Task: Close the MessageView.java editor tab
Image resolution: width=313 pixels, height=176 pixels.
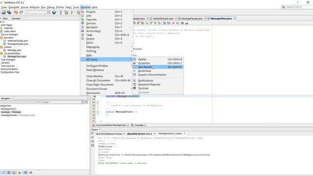Action: click(235, 19)
